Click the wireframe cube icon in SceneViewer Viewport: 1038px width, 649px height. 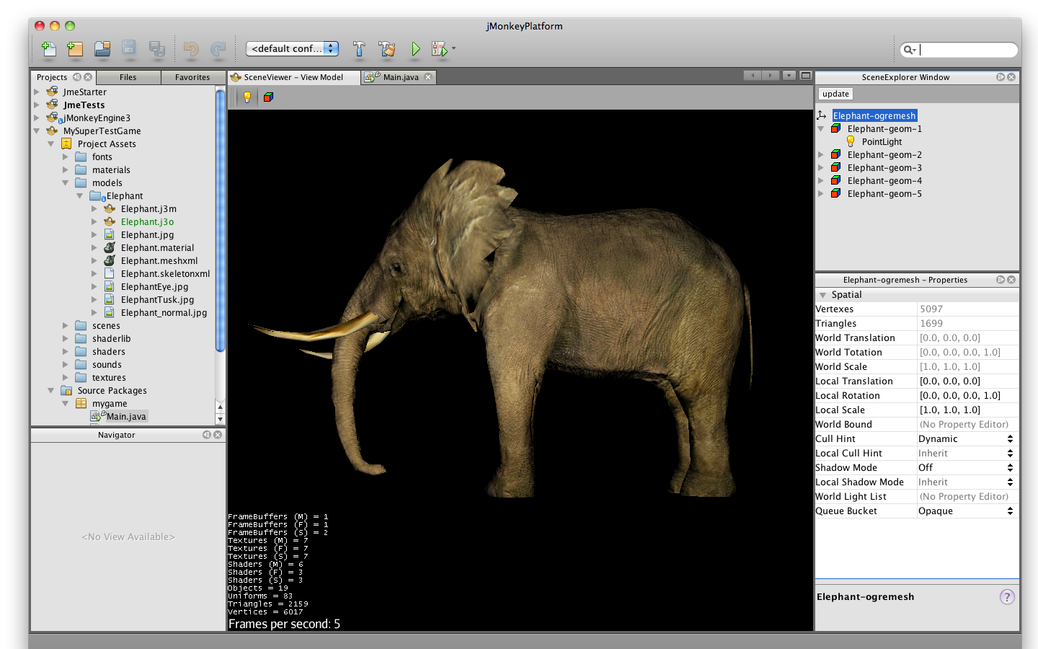click(x=267, y=97)
